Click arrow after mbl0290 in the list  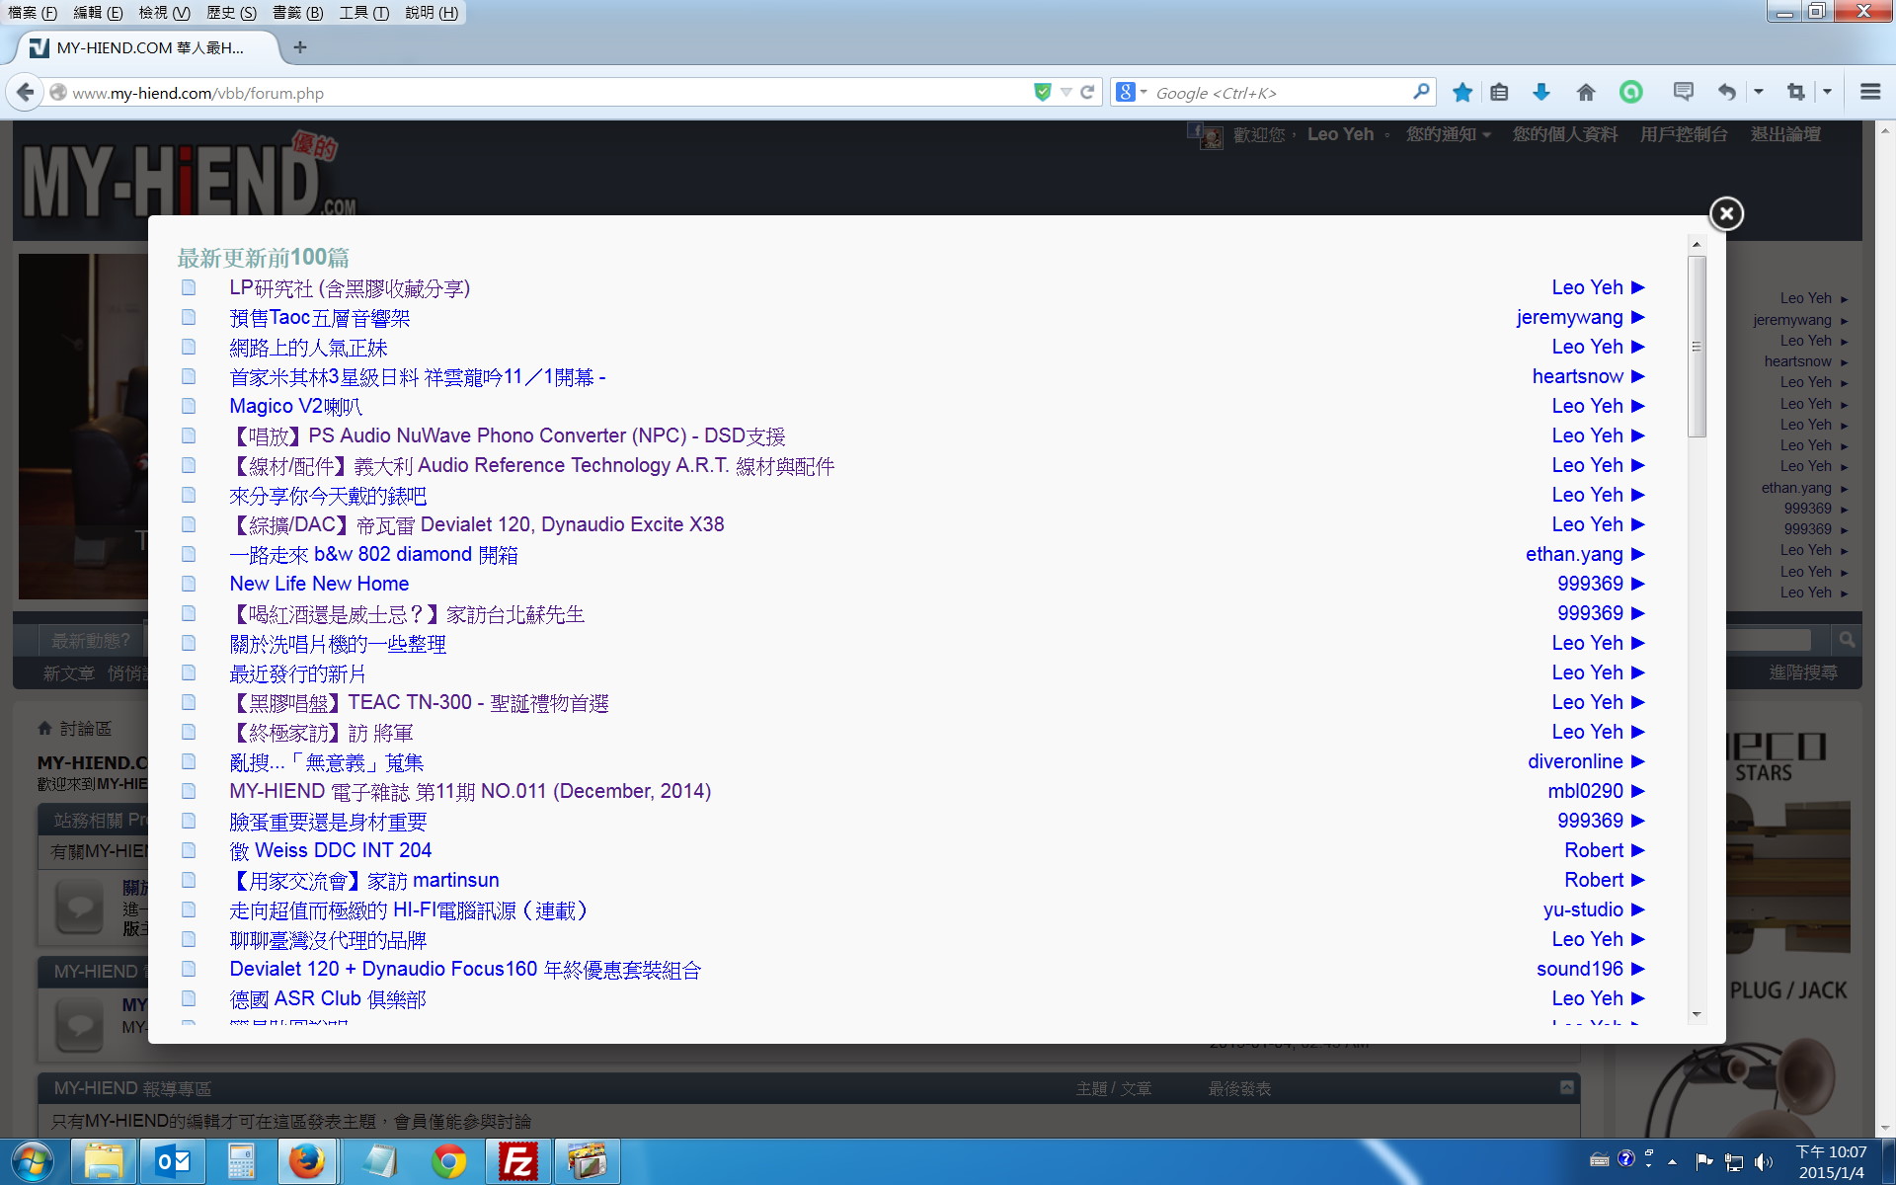[1638, 791]
